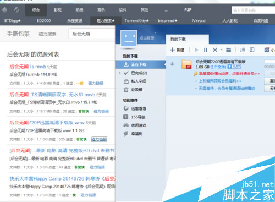Viewport: 275px width, 202px height.
Task: Click 无需等待,会员专属通道加速播放 link
Action: 227,89
